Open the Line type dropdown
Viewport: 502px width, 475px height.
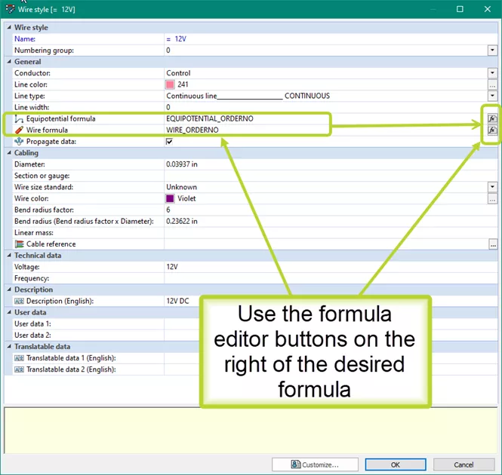(x=492, y=97)
